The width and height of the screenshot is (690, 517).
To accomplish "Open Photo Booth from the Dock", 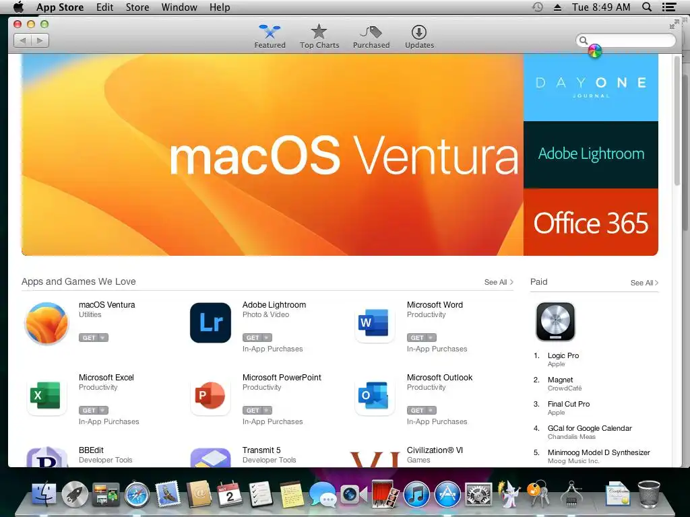I will click(385, 494).
